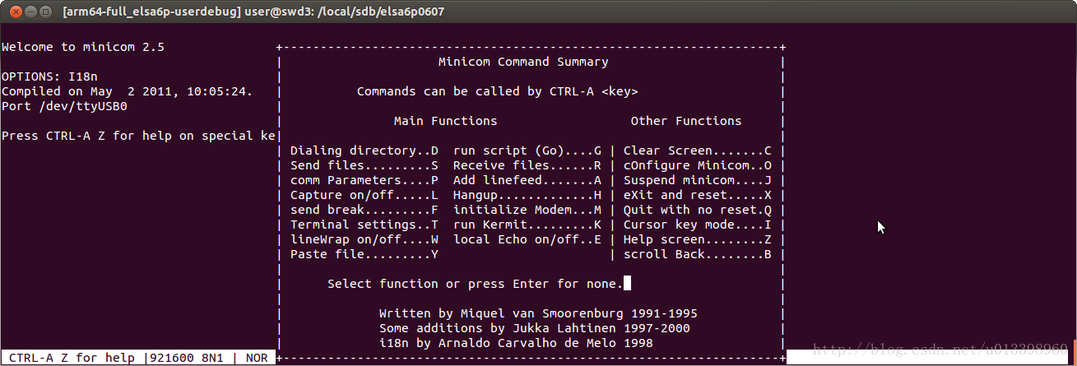Select 'send break.........F' entry
Viewport: 1077px width, 366px height.
click(364, 210)
